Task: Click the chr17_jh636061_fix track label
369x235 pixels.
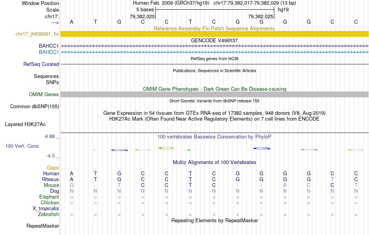Action: (x=37, y=34)
